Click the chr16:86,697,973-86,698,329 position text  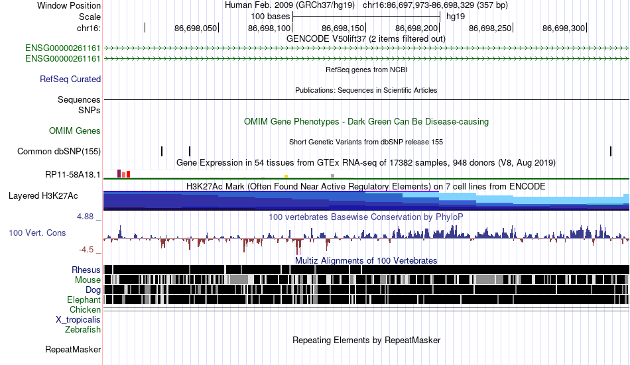(435, 5)
